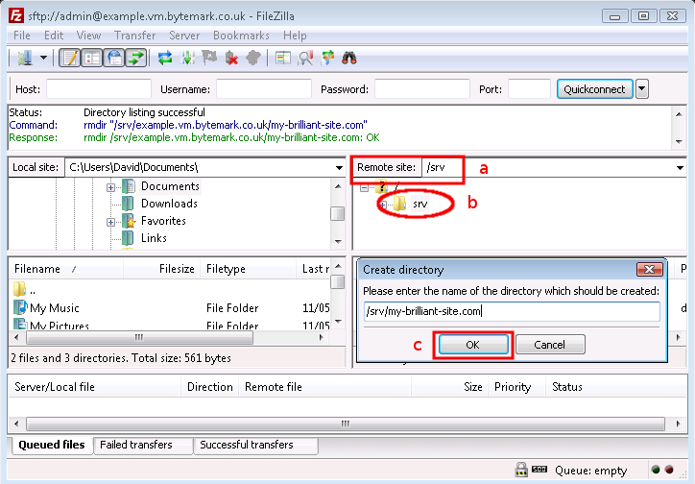
Task: Toggle the local directory tree view
Action: coord(92,58)
